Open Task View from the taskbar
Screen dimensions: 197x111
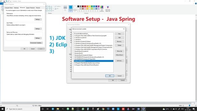click(x=48, y=109)
